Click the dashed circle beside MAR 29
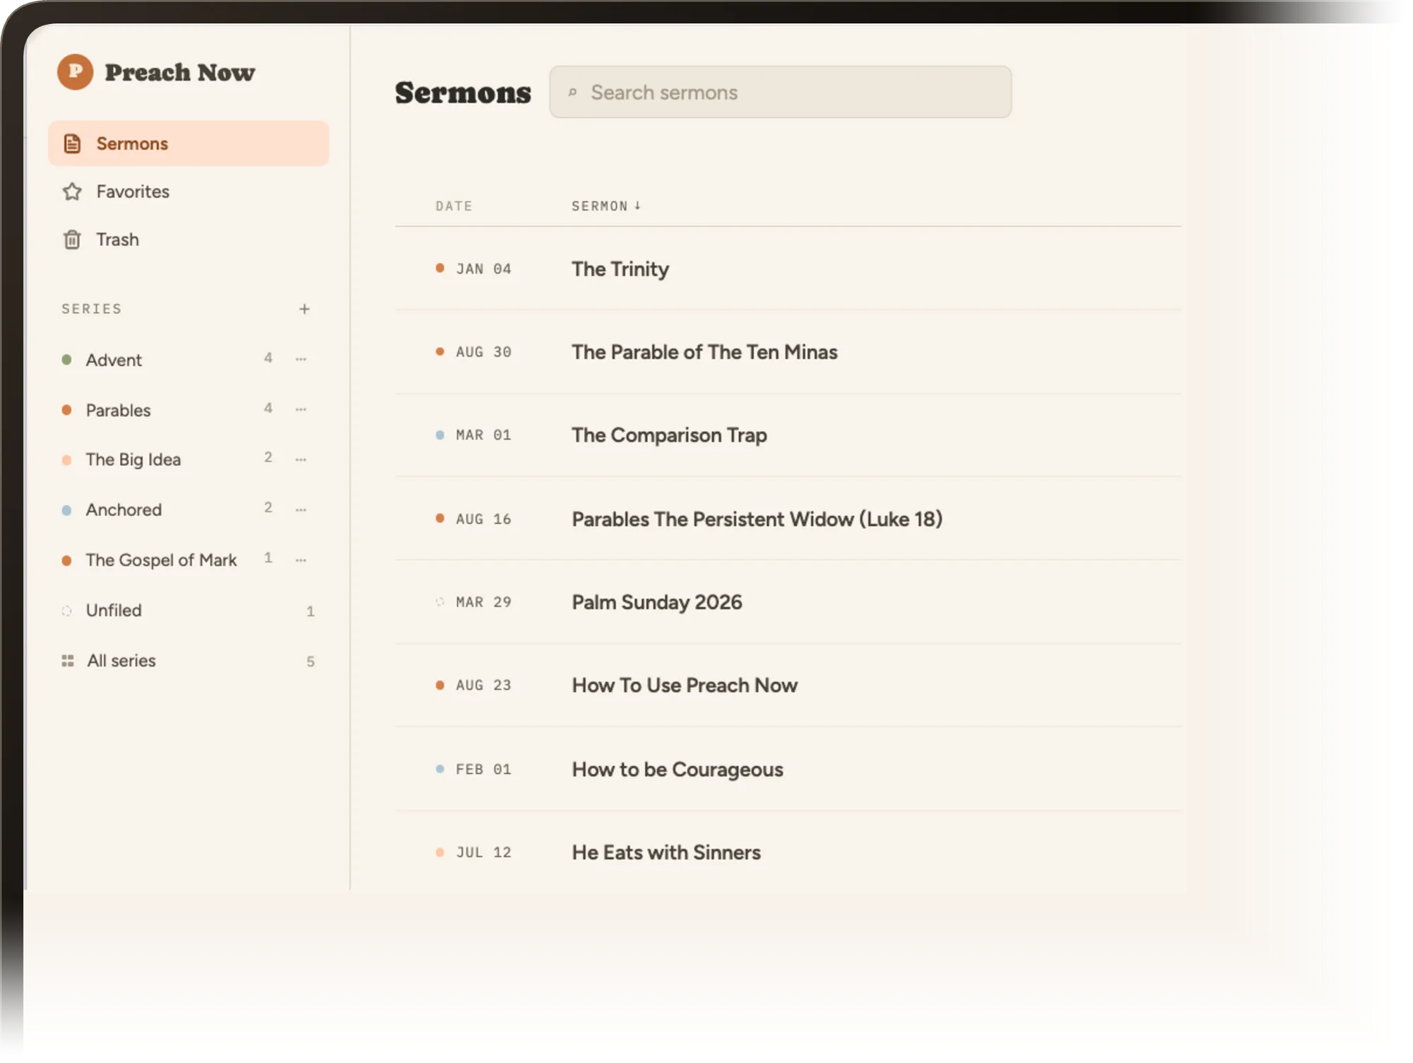 439,602
